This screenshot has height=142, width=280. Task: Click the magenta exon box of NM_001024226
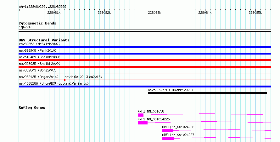pos(143,123)
